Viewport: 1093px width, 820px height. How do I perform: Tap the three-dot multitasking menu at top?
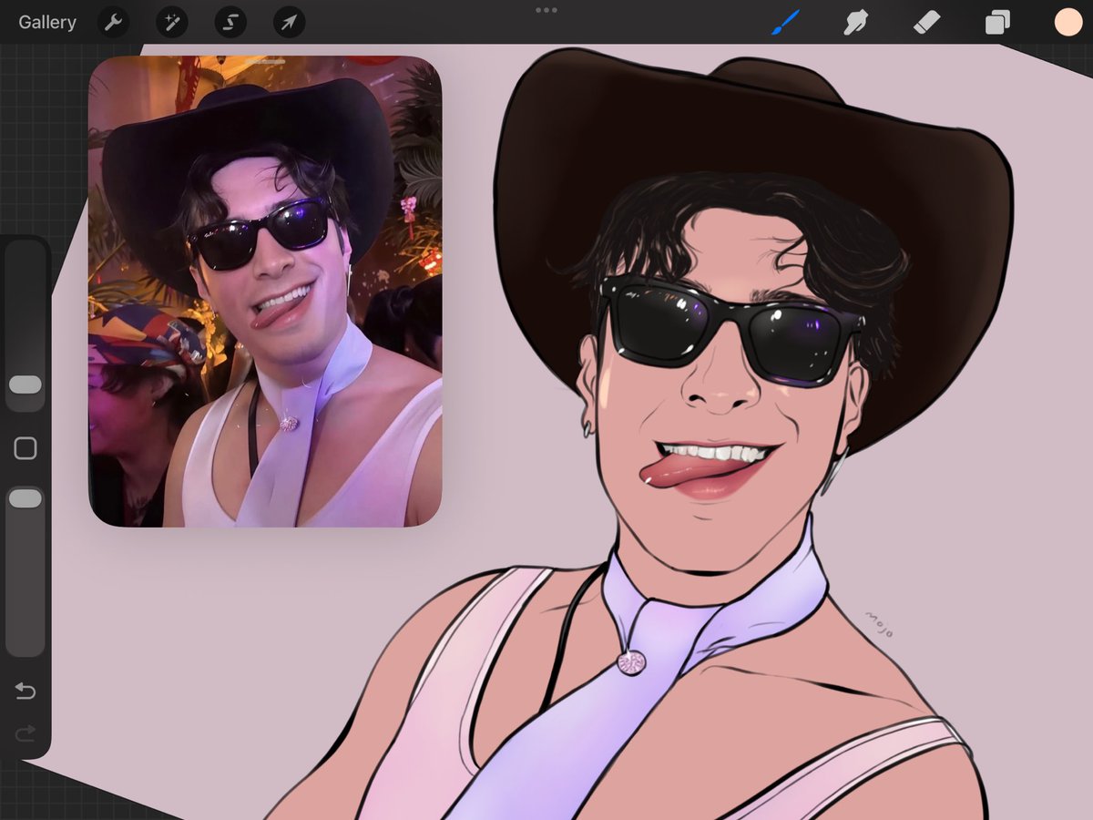pos(546,10)
